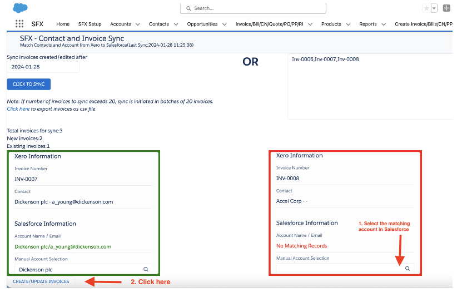Click the Dickenson plc manual account field
The image size is (457, 297).
[x=83, y=269]
